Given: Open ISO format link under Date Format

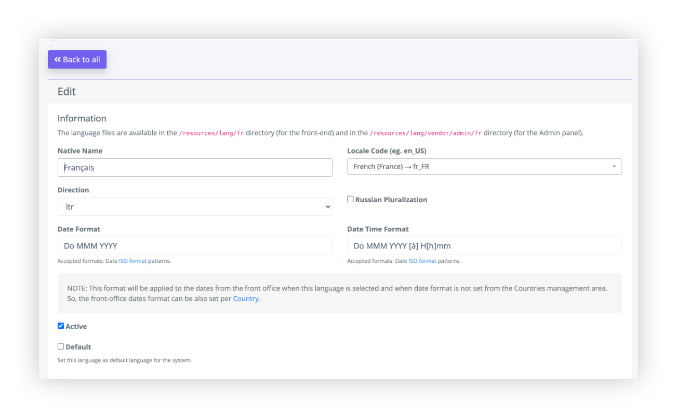Looking at the screenshot, I should tap(132, 261).
